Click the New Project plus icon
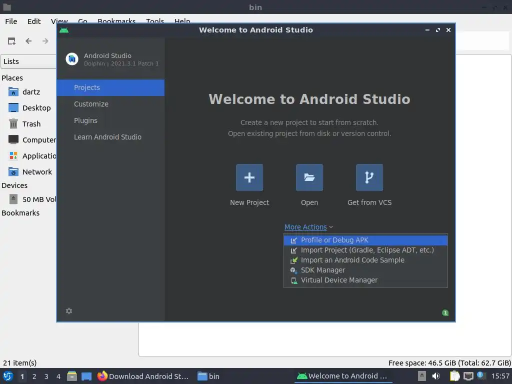Image resolution: width=512 pixels, height=384 pixels. pyautogui.click(x=249, y=177)
